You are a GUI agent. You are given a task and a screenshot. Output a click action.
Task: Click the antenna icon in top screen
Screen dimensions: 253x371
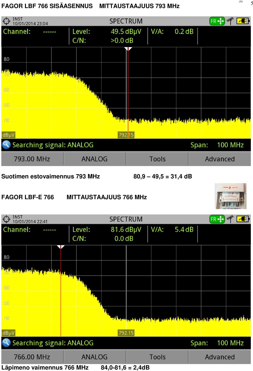[x=230, y=21]
